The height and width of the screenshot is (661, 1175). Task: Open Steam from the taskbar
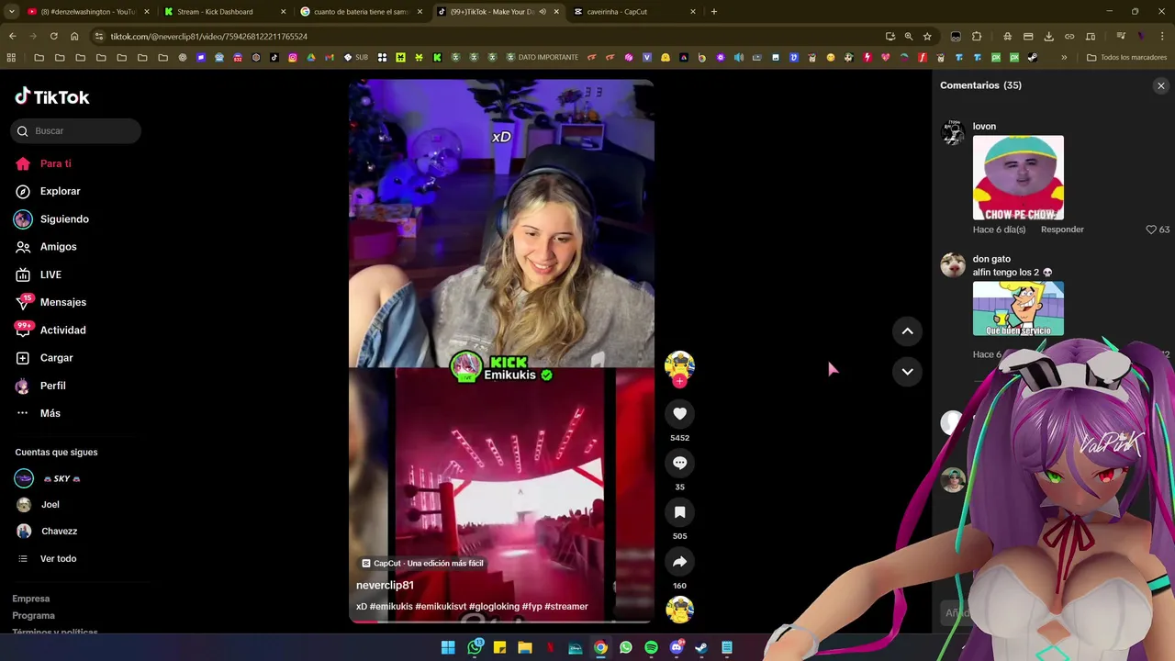(701, 648)
